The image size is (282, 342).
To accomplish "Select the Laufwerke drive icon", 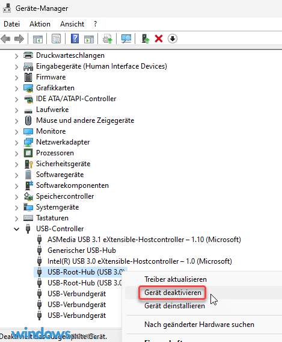I will coord(28,111).
